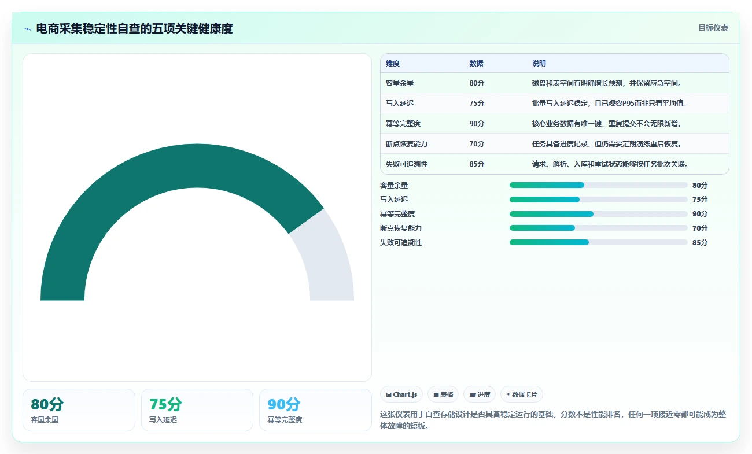Click the dashboard title 电商采集稳定性自查的五项关键健康度
The width and height of the screenshot is (752, 454).
click(134, 29)
